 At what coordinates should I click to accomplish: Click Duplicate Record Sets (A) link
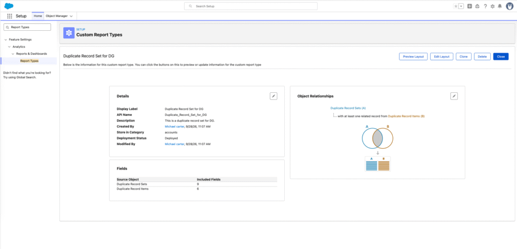pos(348,108)
